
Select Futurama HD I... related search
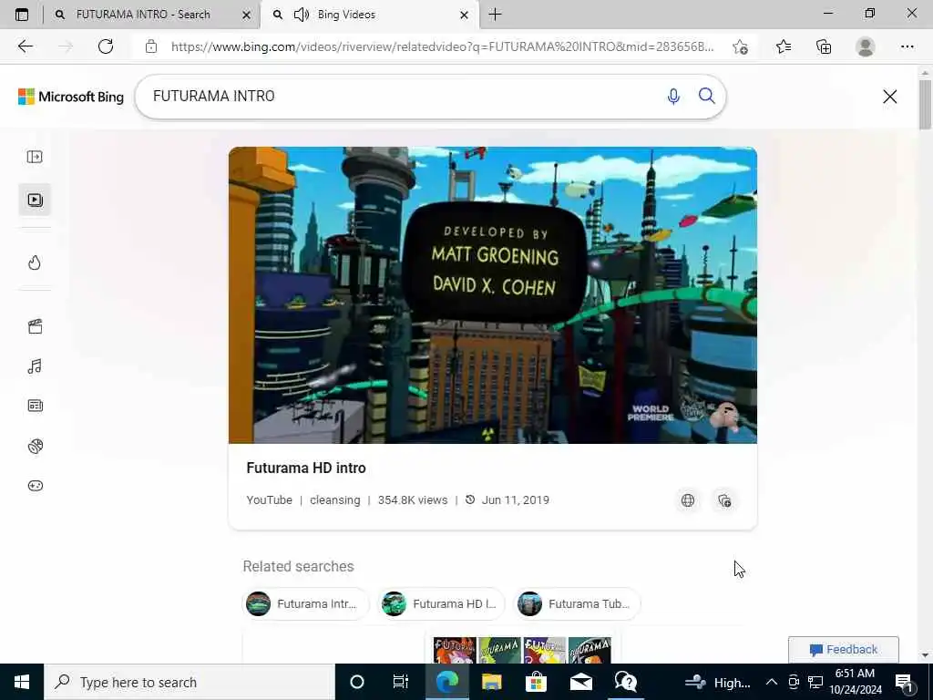pos(442,603)
